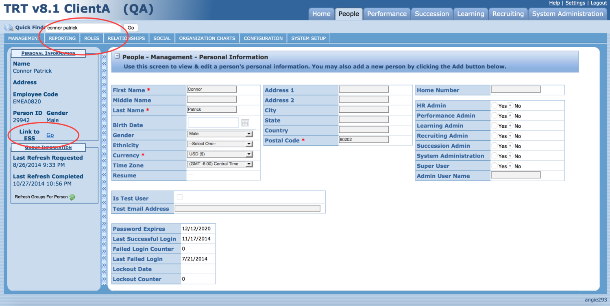This screenshot has width=610, height=306.
Task: Set System Administration to Yes
Action: click(x=494, y=156)
